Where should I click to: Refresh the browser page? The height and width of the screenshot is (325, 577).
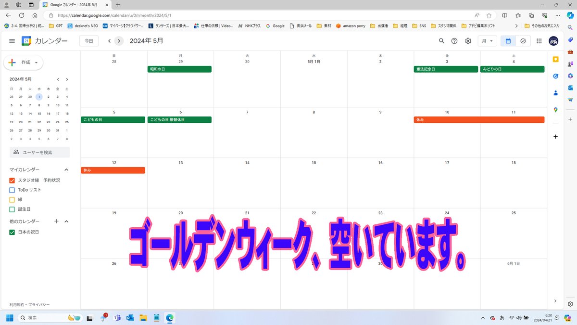(x=22, y=15)
